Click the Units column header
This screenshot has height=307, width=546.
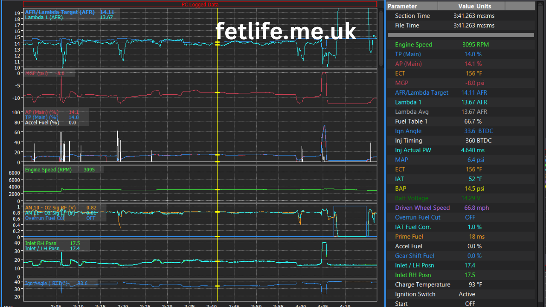[x=490, y=6]
